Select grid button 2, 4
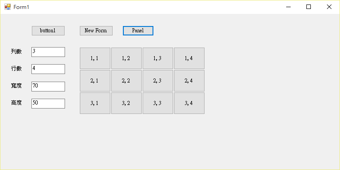This screenshot has height=170, width=340. [x=189, y=81]
